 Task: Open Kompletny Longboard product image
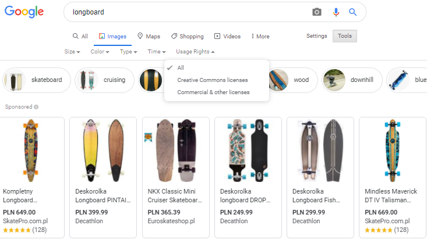[31, 151]
